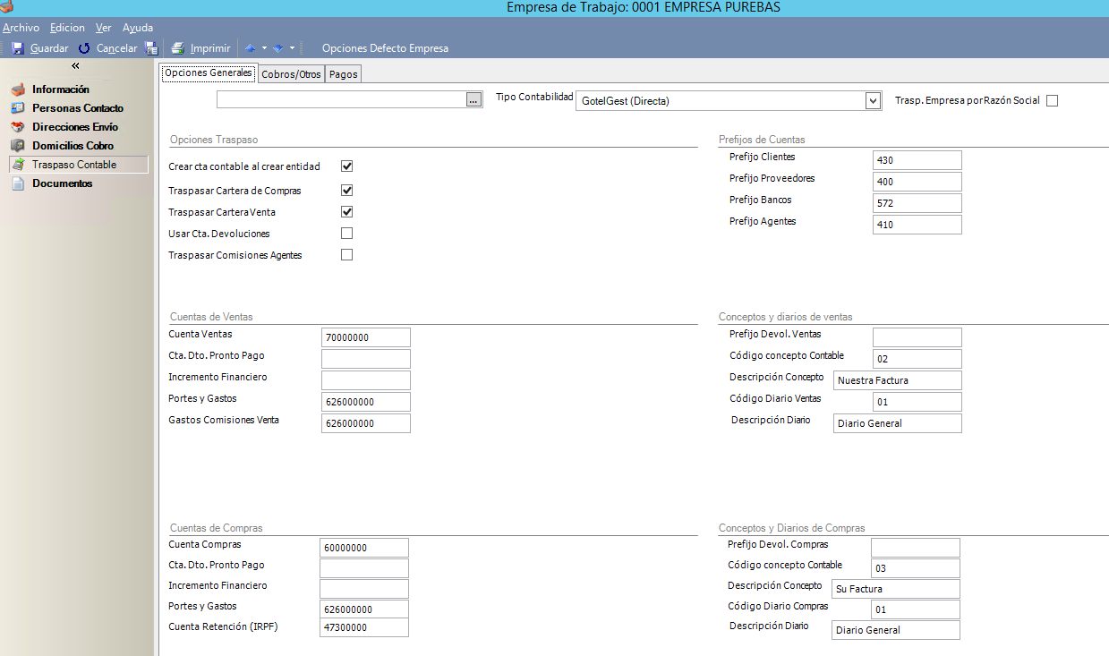This screenshot has height=656, width=1109.
Task: Click the Cuenta Retención (IRPF) field
Action: coord(363,627)
